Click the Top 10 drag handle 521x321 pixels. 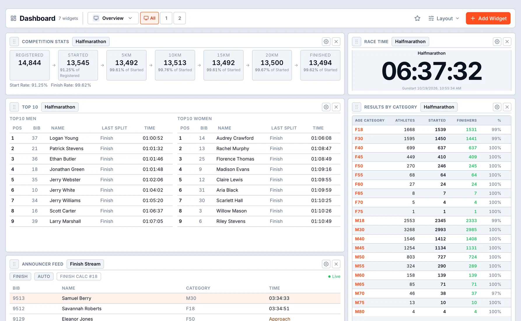point(14,107)
